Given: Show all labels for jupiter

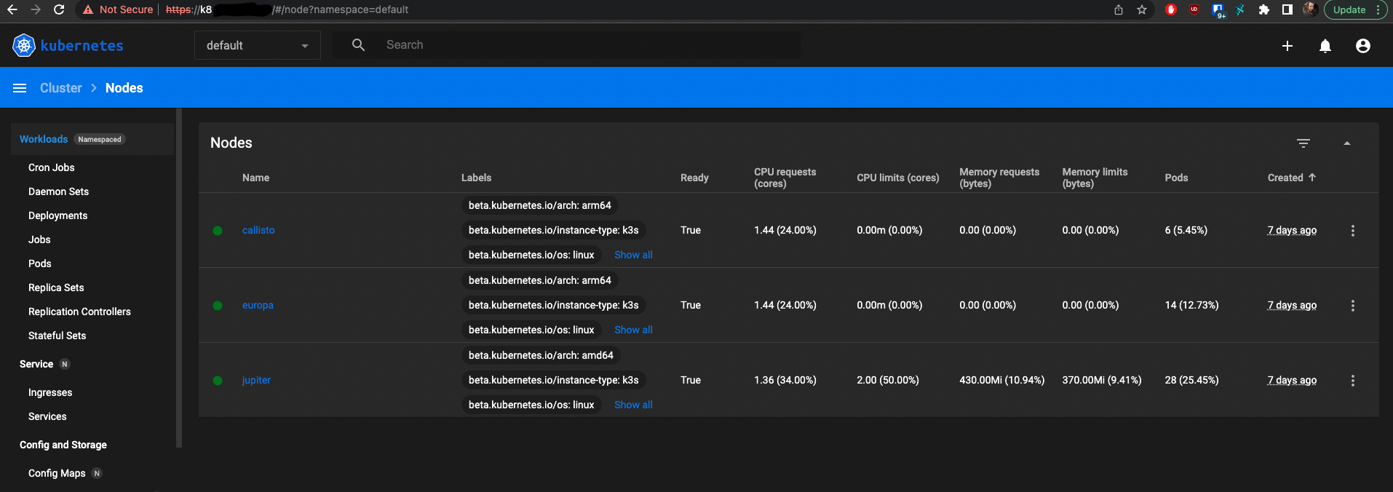Looking at the screenshot, I should [633, 405].
